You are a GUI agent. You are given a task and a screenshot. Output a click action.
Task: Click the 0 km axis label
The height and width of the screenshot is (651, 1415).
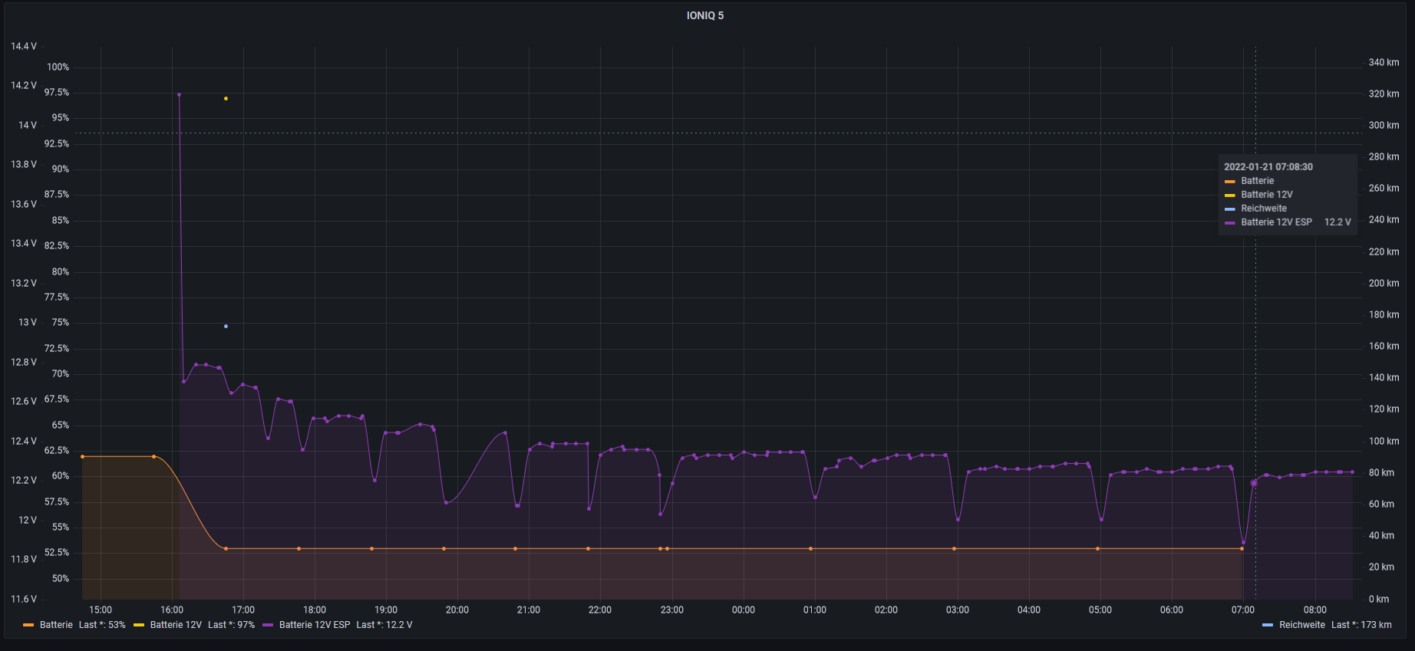[x=1379, y=599]
